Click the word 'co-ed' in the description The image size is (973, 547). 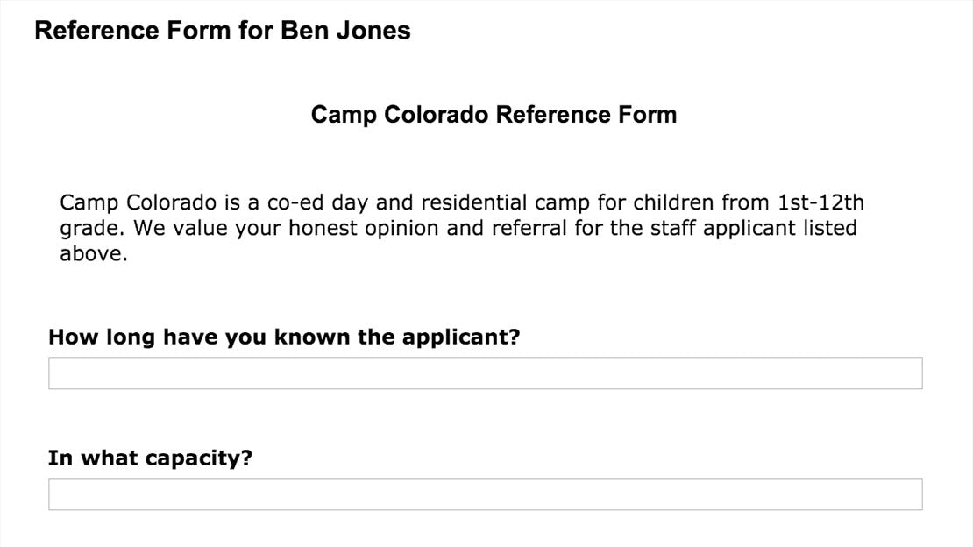[x=292, y=203]
